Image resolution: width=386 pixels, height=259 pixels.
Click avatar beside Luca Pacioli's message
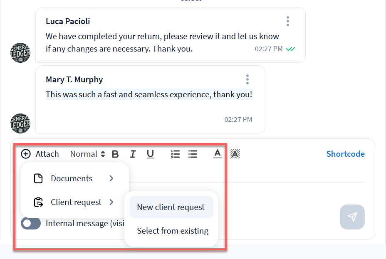pos(20,53)
